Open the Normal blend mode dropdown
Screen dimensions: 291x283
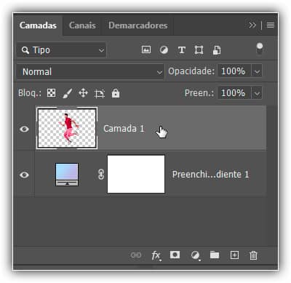click(90, 71)
